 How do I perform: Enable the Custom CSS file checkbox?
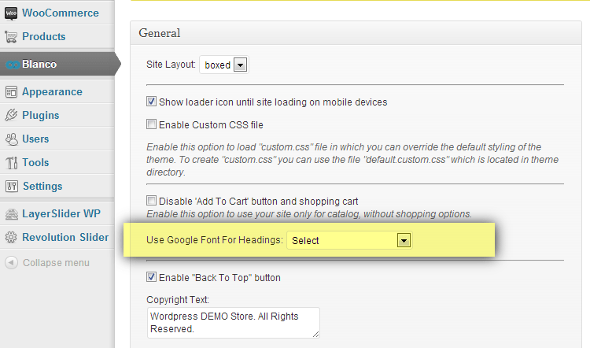[x=152, y=124]
